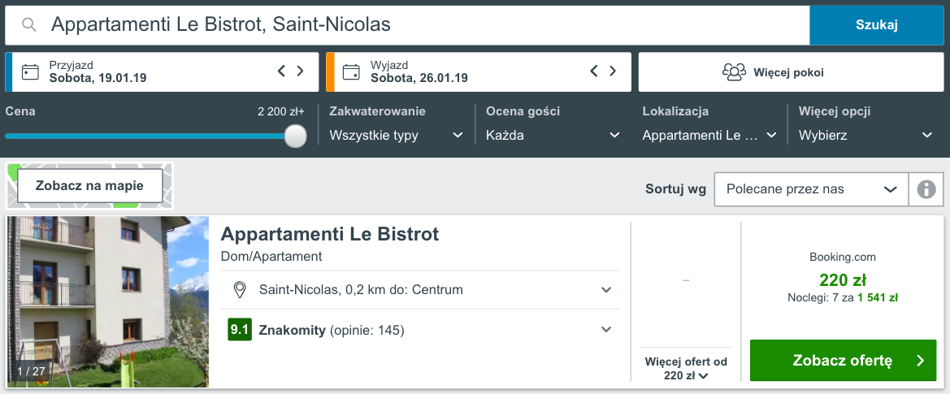Screen dimensions: 950x394
Task: Open the Zakwaterowanie type dropdown
Action: pos(397,135)
